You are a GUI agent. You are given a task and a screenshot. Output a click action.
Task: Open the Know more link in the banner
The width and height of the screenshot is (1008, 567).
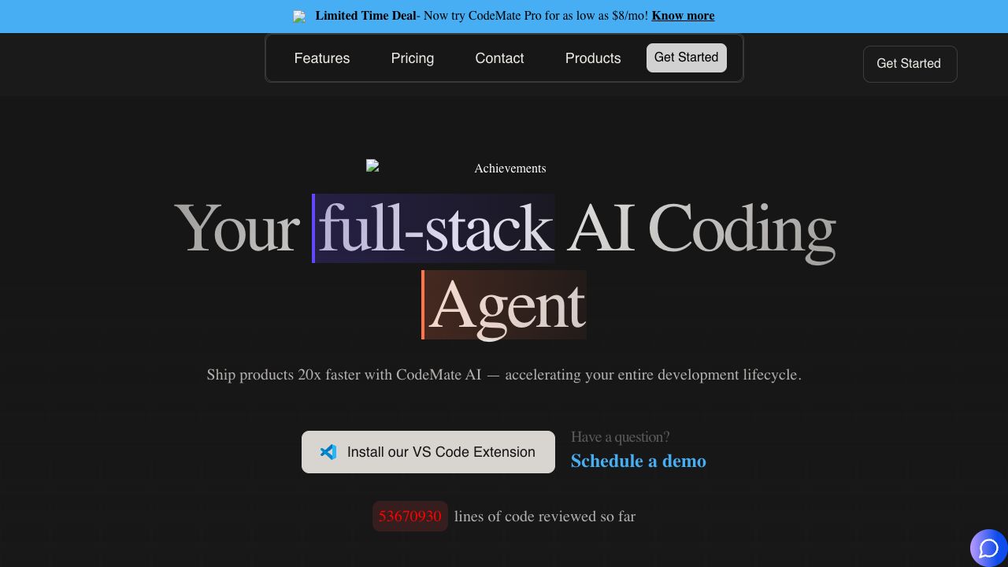click(x=682, y=16)
